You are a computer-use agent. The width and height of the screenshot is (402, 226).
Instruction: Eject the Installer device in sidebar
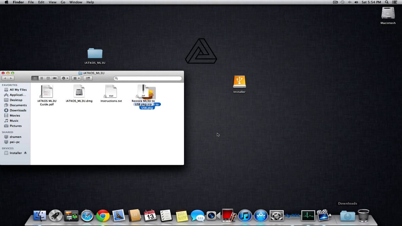click(x=25, y=153)
